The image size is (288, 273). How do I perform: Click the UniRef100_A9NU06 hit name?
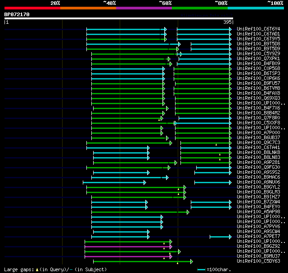258,182
